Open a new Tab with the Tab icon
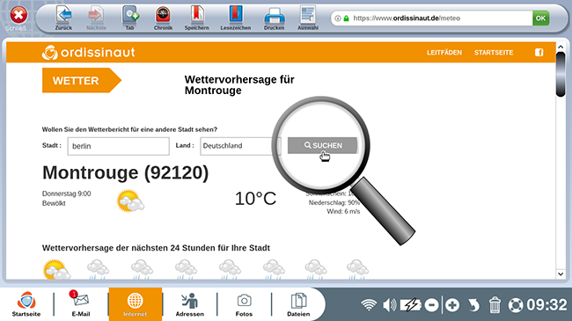This screenshot has width=572, height=321. tap(130, 15)
